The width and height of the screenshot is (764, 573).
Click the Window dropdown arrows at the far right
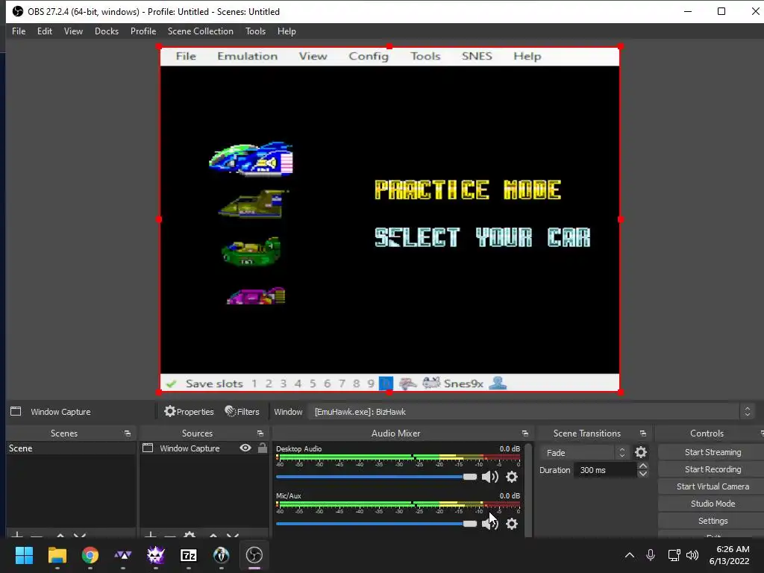[748, 412]
